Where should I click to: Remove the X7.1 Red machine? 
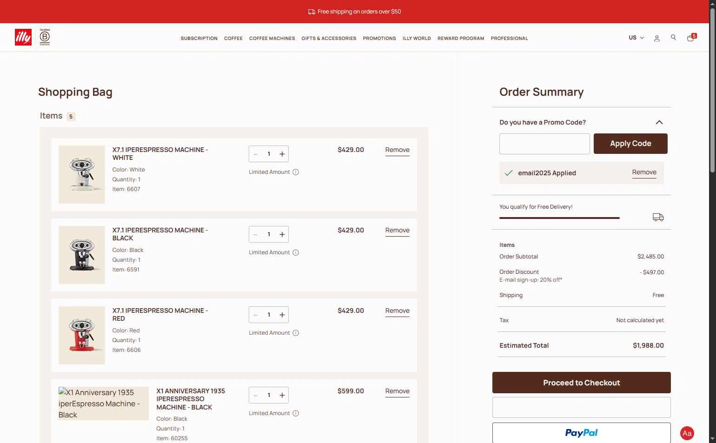[x=398, y=311]
